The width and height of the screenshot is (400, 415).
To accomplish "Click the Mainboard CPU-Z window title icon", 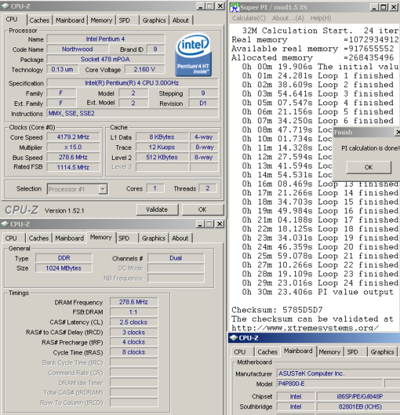I will click(233, 338).
